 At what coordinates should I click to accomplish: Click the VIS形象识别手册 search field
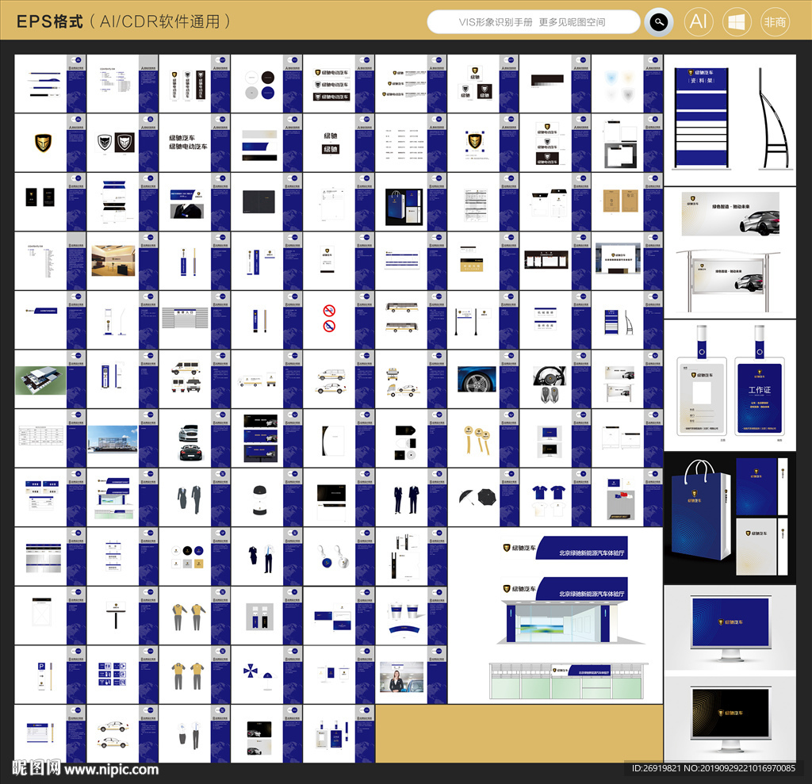(x=534, y=22)
